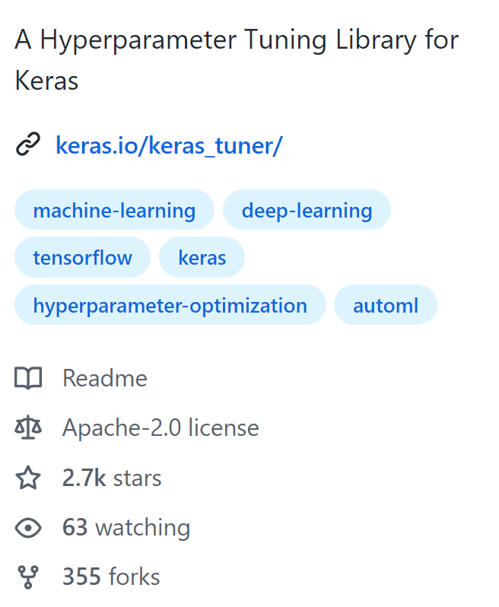Show the 63 watching users
Viewport: 499px width, 607px height.
pyautogui.click(x=126, y=528)
